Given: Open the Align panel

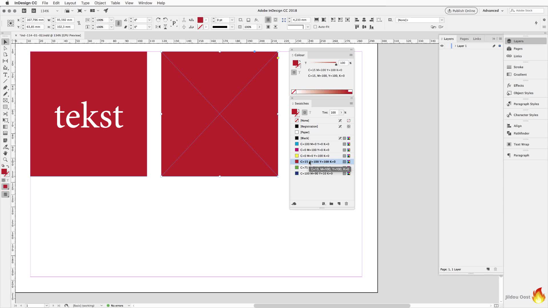Looking at the screenshot, I should click(x=517, y=126).
